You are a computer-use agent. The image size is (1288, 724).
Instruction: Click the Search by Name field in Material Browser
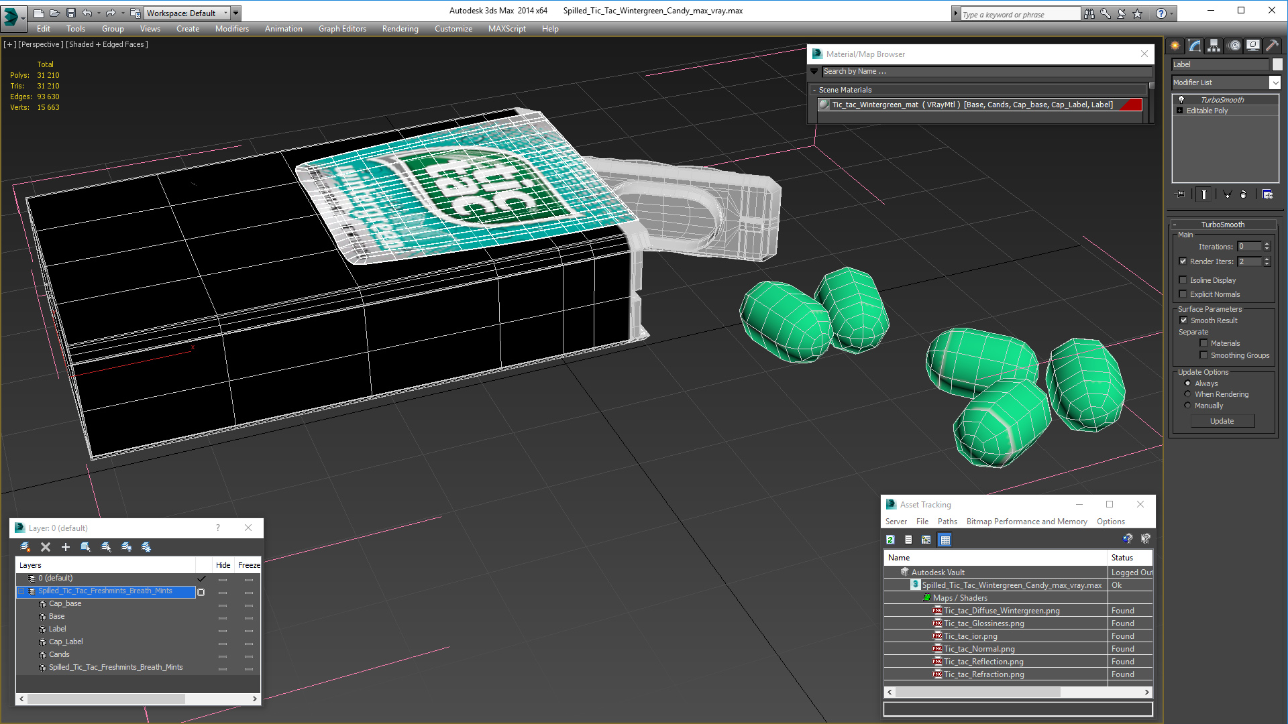(987, 71)
